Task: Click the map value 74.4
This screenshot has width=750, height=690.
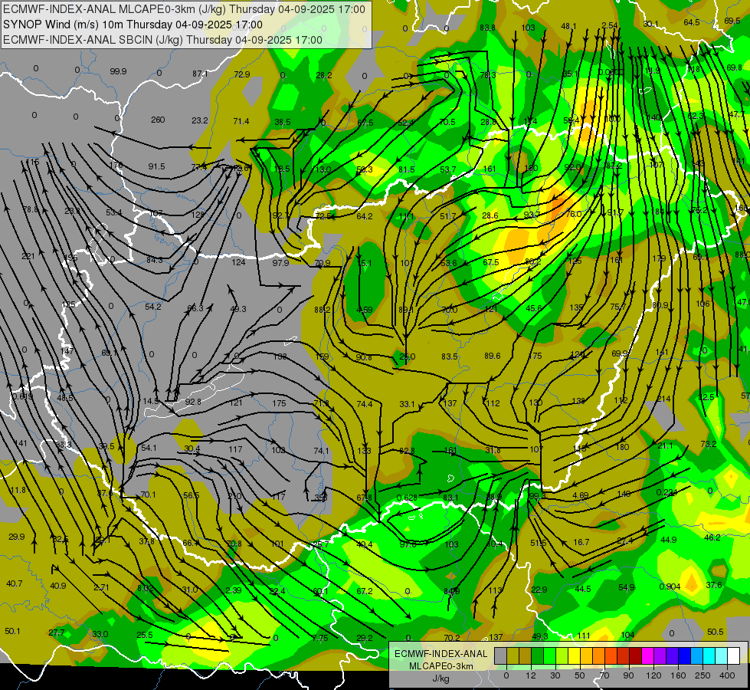Action: tap(365, 404)
